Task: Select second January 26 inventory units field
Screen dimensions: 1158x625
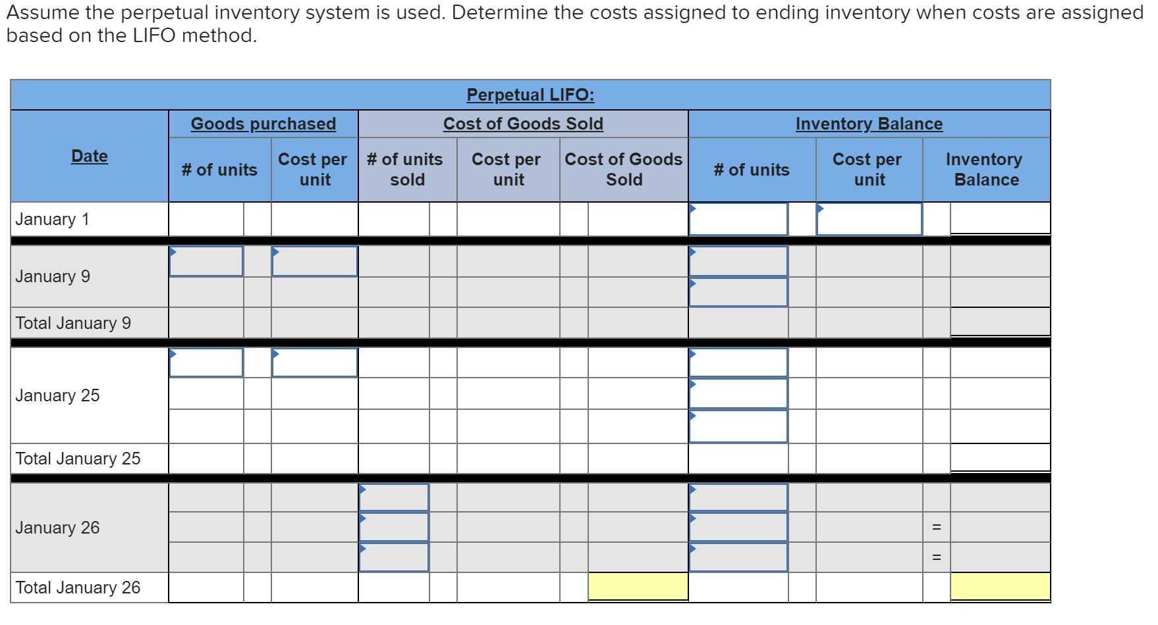Action: pos(738,527)
